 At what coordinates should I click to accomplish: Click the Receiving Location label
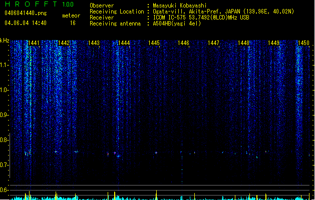pyautogui.click(x=117, y=11)
